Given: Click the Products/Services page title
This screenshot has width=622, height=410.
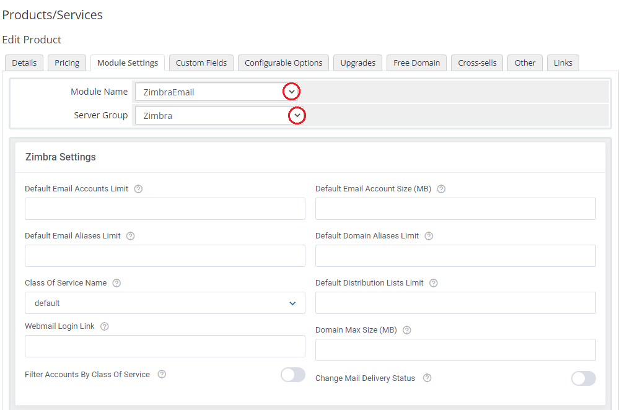Looking at the screenshot, I should [53, 15].
